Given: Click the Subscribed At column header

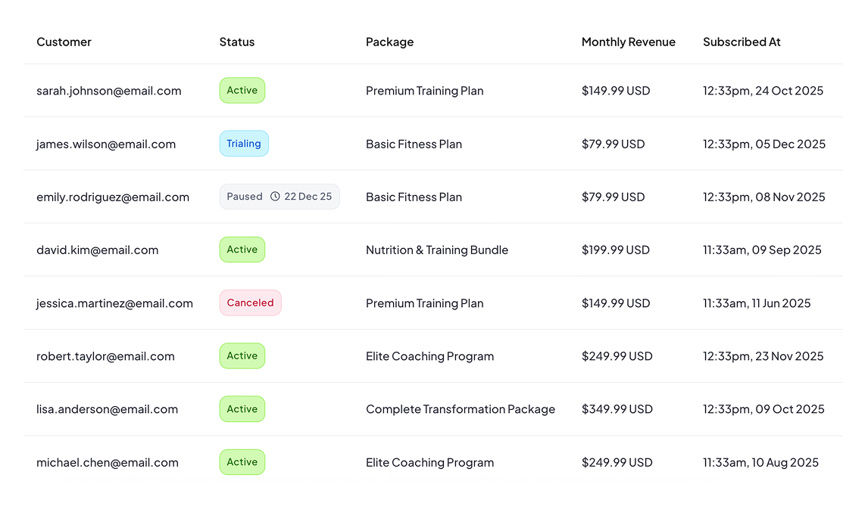Looking at the screenshot, I should coord(741,42).
